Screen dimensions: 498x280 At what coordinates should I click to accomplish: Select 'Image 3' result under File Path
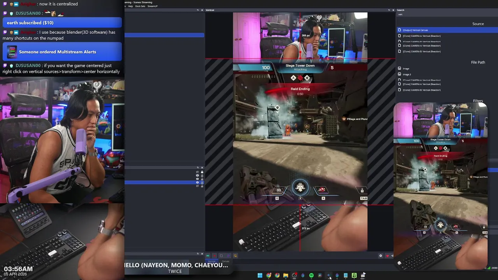point(407,74)
